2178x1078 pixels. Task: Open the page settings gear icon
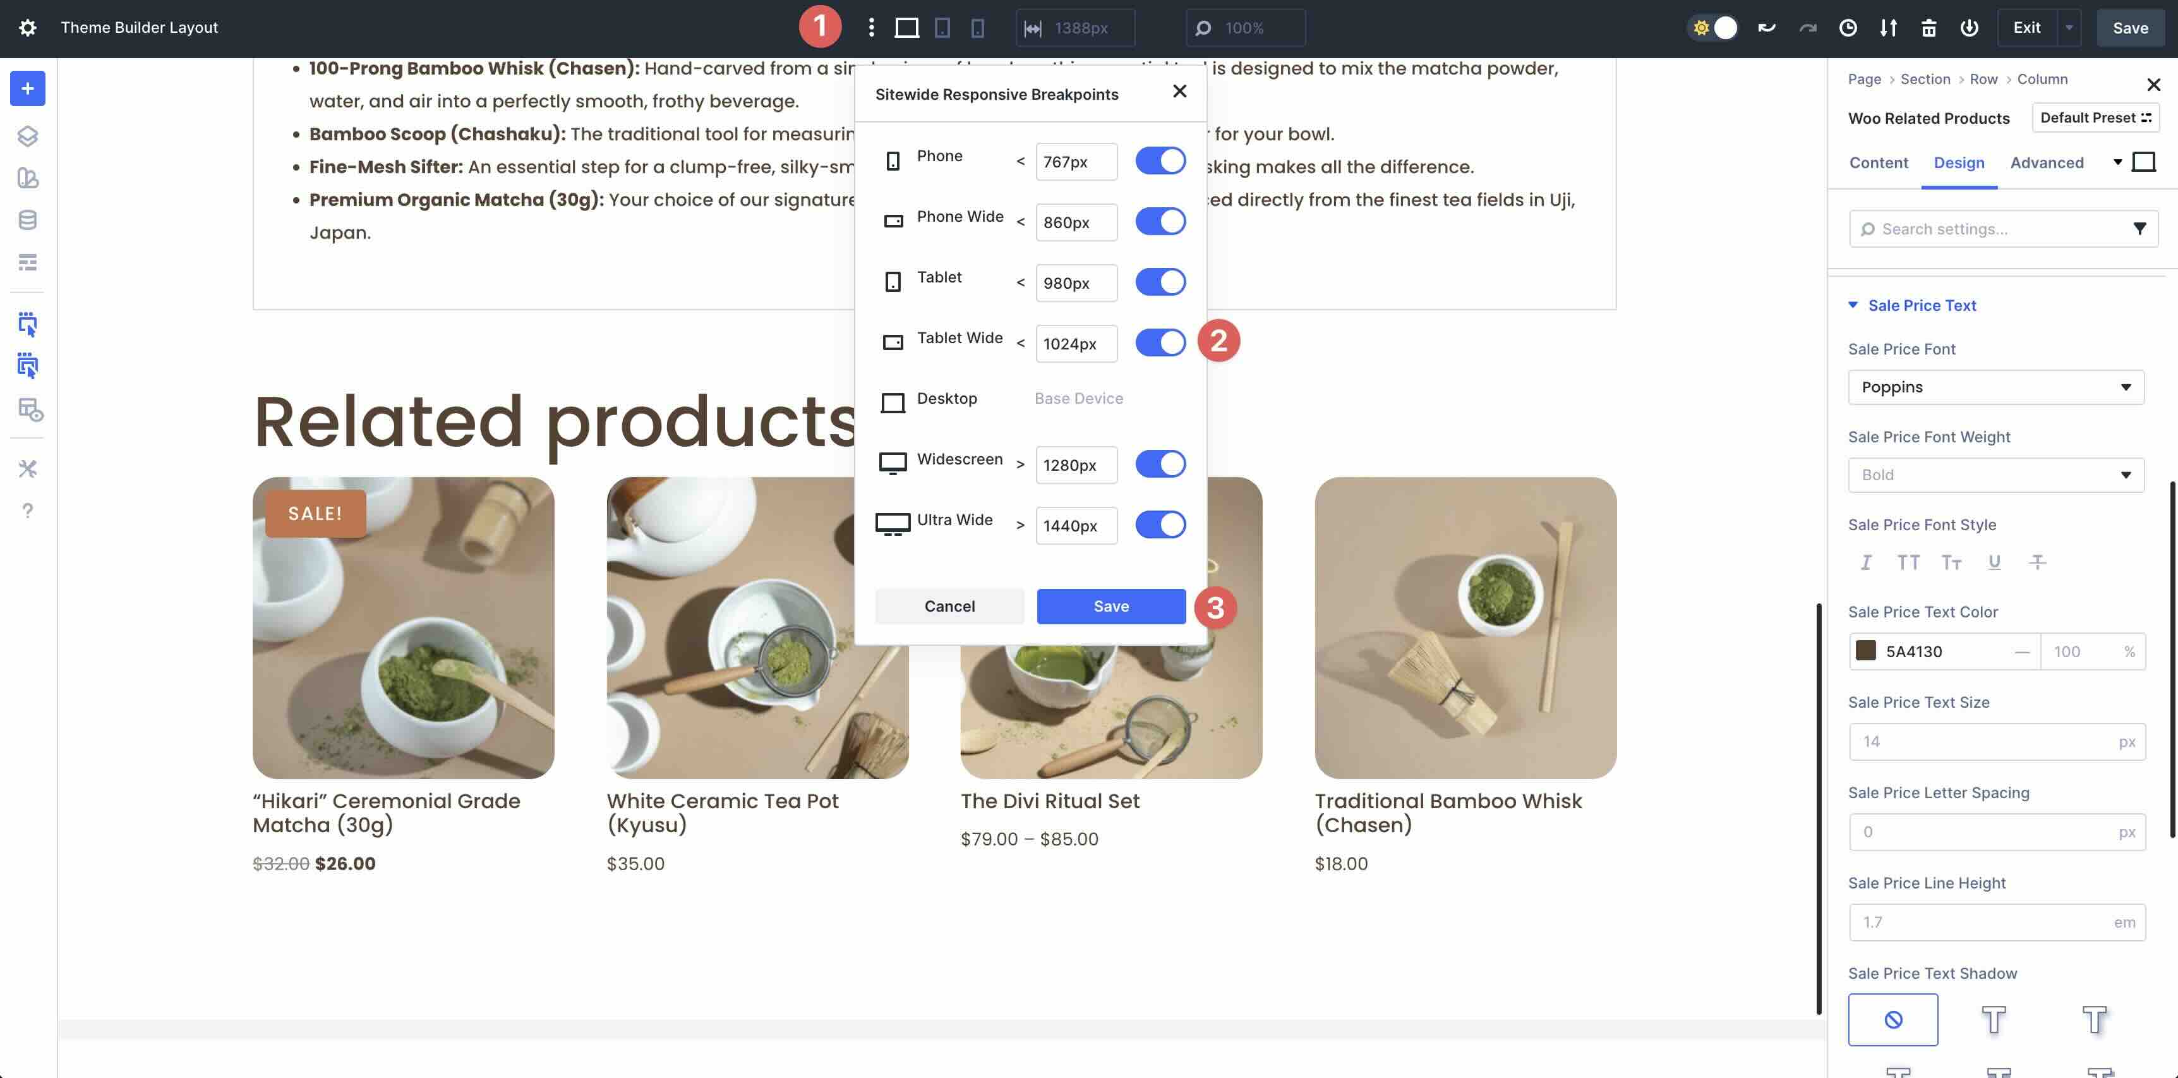[29, 27]
